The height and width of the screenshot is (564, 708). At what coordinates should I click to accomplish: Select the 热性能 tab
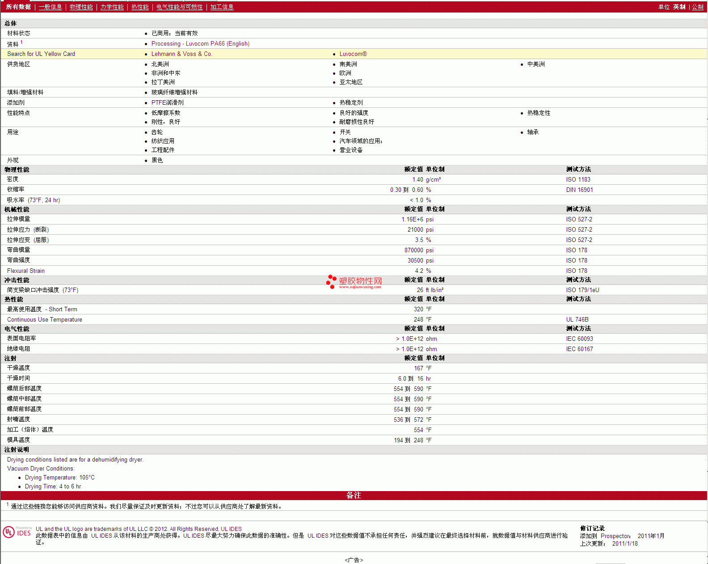[x=140, y=7]
